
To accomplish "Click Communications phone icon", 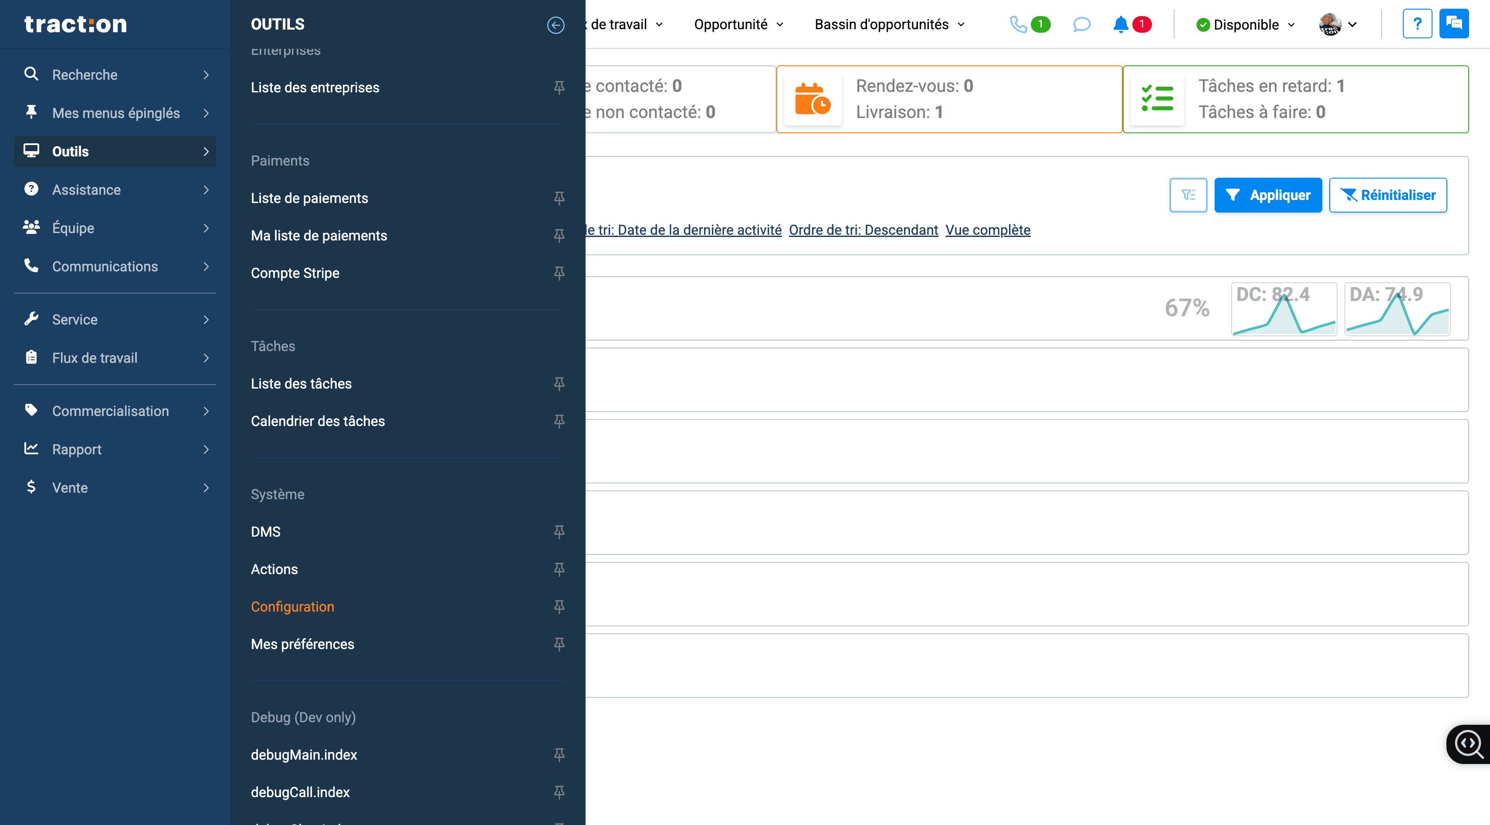I will [x=31, y=265].
